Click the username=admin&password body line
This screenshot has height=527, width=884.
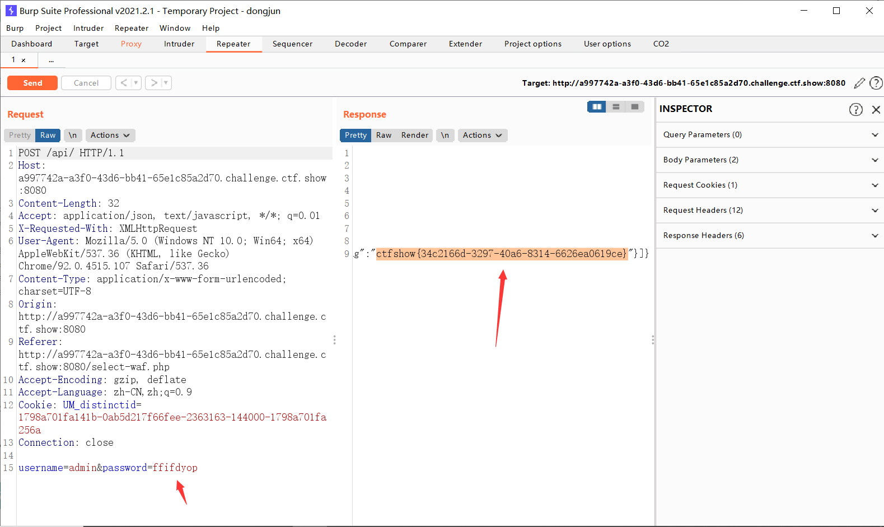click(108, 468)
